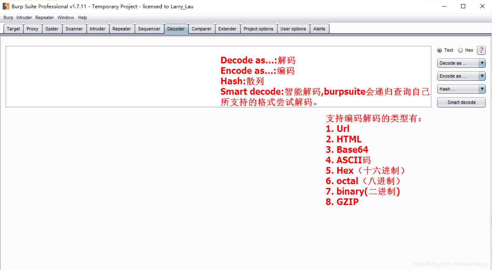Open the Intruder menu
Image resolution: width=492 pixels, height=270 pixels.
(24, 18)
